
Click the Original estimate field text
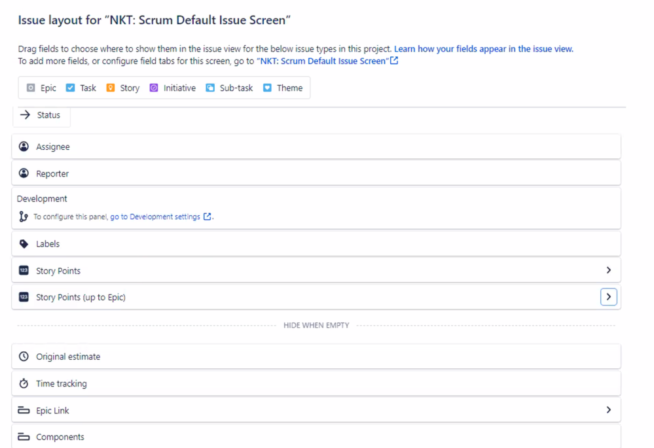pos(68,356)
